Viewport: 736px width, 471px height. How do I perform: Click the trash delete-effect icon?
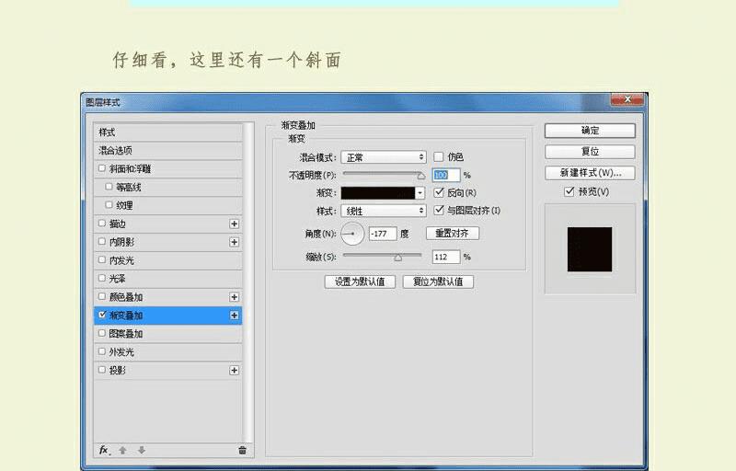click(242, 451)
